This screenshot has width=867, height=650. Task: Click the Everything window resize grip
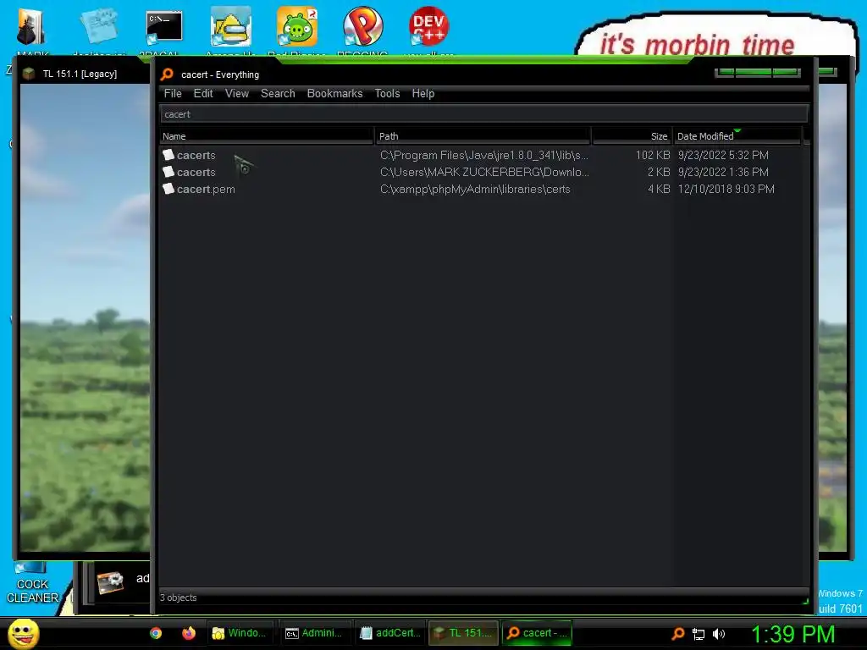point(805,600)
